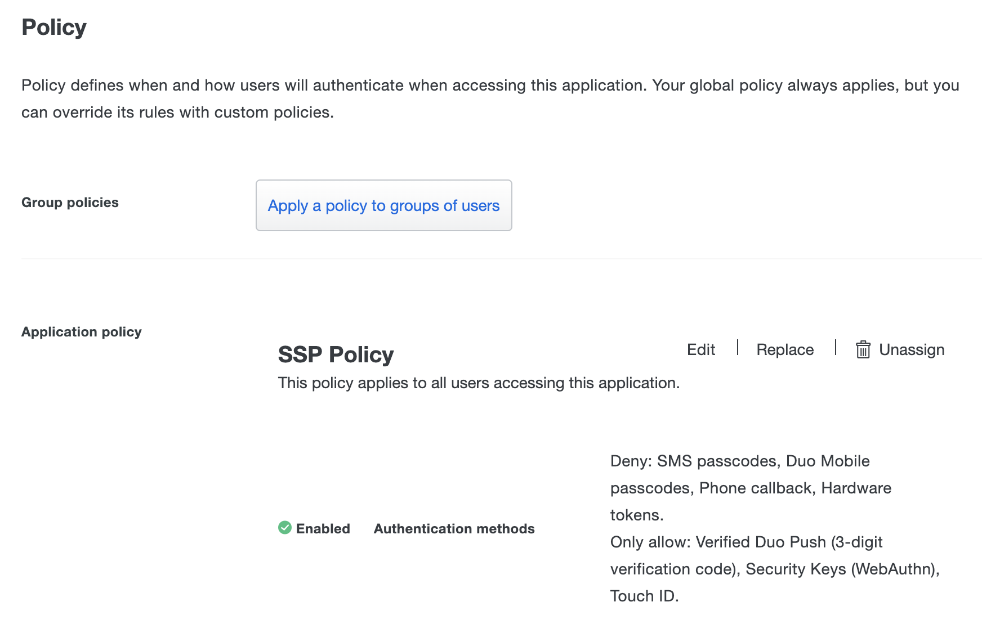Viewport: 982px width, 629px height.
Task: Click the Touch ID text
Action: click(645, 596)
